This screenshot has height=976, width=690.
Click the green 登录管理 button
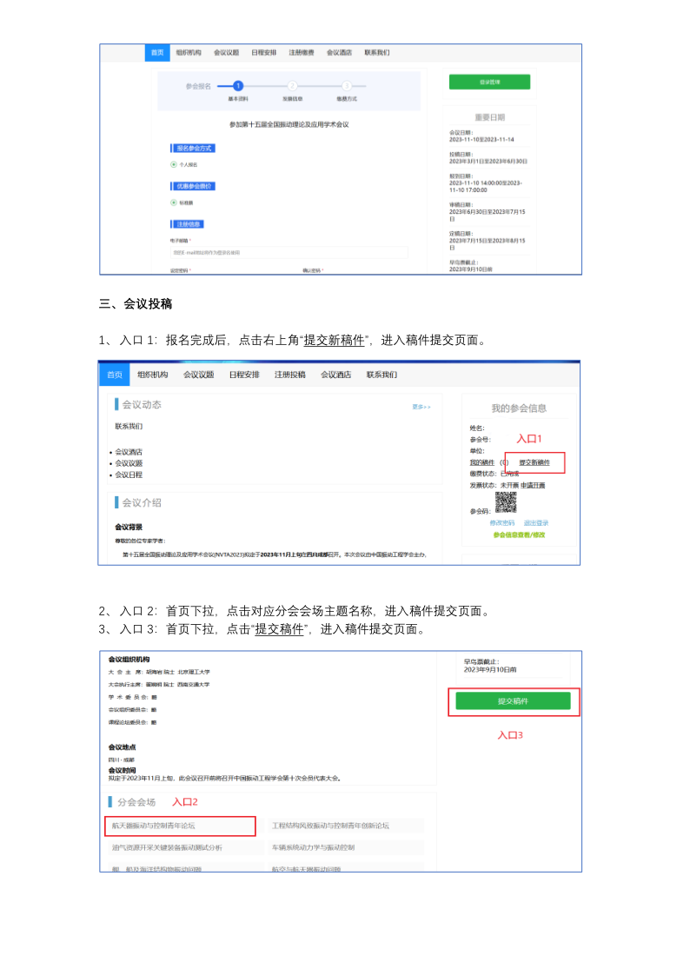tap(489, 83)
